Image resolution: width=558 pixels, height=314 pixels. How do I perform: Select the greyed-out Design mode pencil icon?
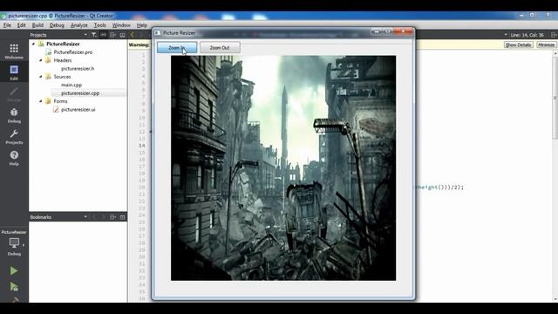point(14,94)
